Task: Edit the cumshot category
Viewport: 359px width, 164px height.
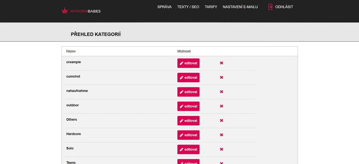Action: (x=188, y=78)
